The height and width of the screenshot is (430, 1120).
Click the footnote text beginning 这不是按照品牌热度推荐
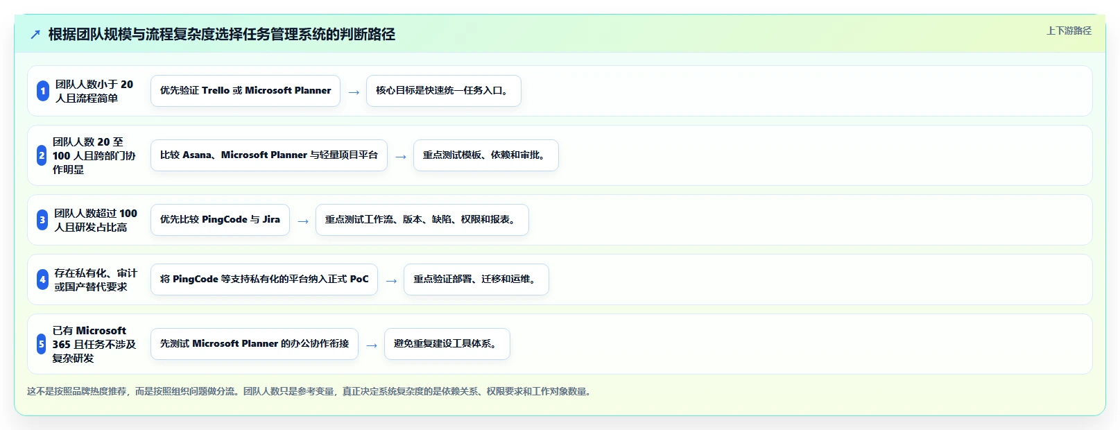[x=310, y=391]
